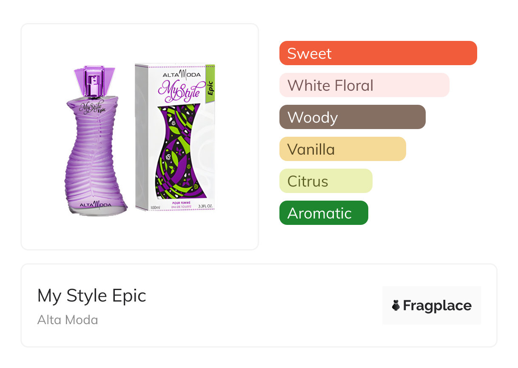Click the Fragplace wordmark text

[x=437, y=305]
